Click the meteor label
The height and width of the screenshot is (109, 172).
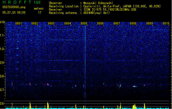39,8
